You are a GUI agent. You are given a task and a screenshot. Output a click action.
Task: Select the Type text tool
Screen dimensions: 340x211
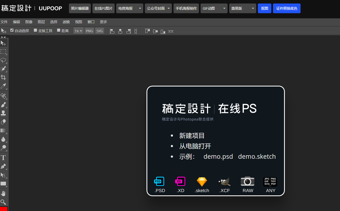point(4,158)
